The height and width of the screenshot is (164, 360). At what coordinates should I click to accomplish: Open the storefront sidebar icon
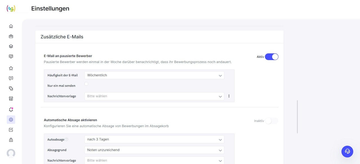(x=11, y=98)
